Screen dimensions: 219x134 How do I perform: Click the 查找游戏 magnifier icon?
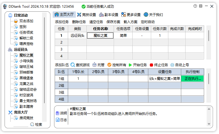pos(73,65)
